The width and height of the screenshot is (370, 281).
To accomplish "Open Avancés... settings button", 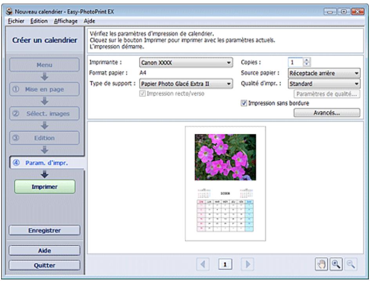I will [327, 113].
